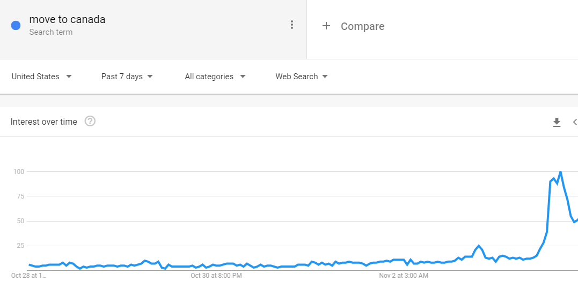Open the Past 7 days time range dropdown

coord(127,77)
